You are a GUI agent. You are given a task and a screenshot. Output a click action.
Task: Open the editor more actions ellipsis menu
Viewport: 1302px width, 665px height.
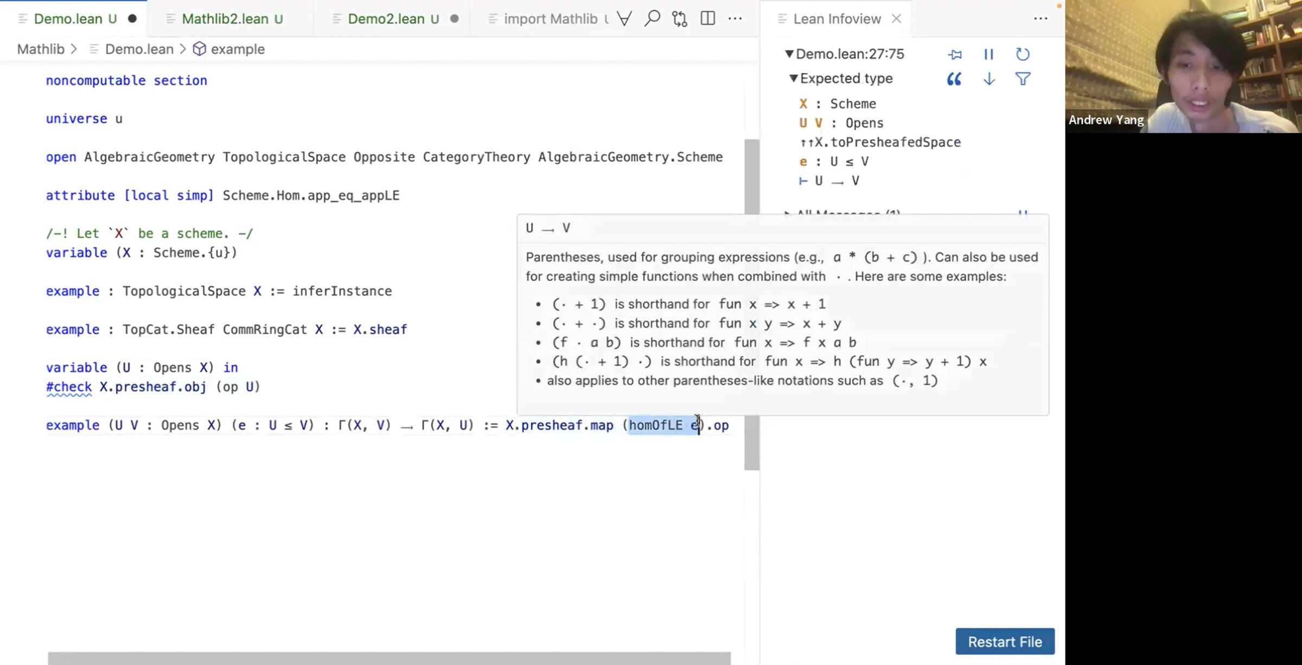coord(735,19)
